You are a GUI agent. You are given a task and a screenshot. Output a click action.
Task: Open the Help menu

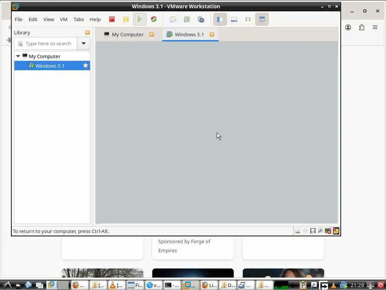[95, 19]
